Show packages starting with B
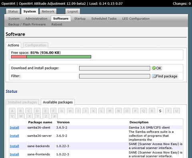Screen dimensions: 192x158 (20, 111)
